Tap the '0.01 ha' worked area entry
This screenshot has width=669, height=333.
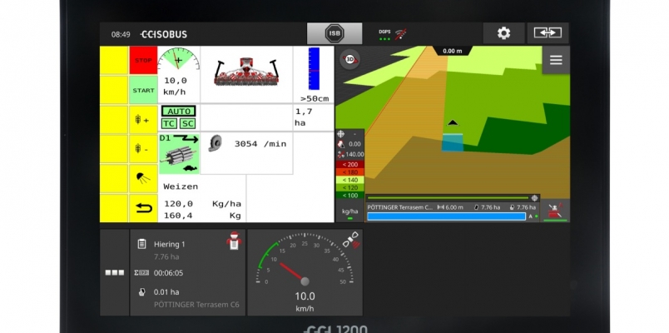[x=166, y=292]
